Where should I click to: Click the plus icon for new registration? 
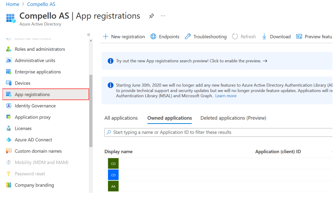(x=106, y=37)
